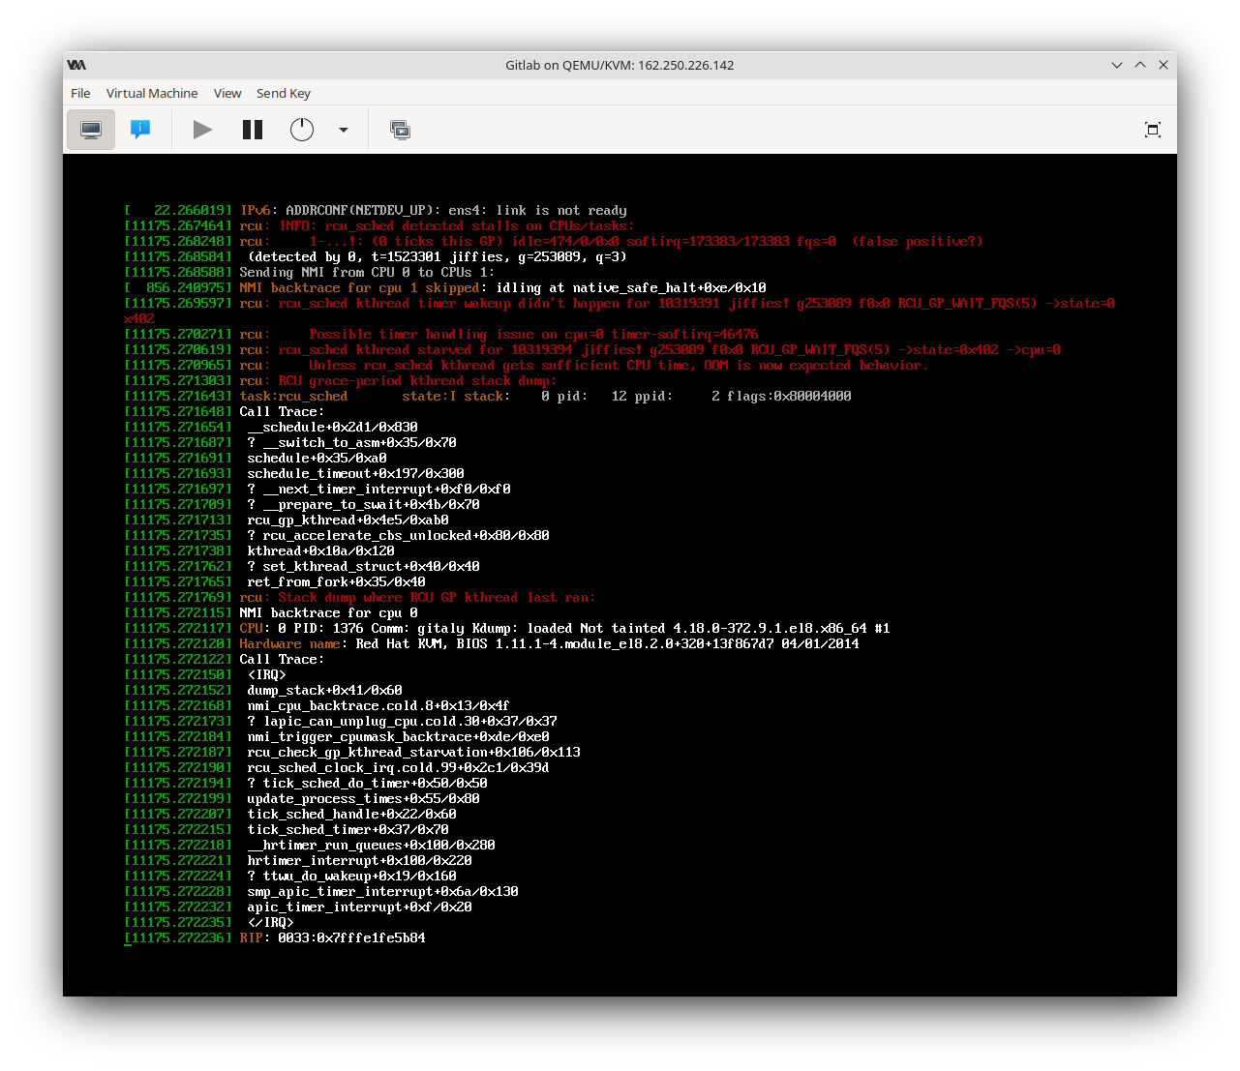The width and height of the screenshot is (1240, 1071).
Task: Click the power shut down icon
Action: point(302,130)
